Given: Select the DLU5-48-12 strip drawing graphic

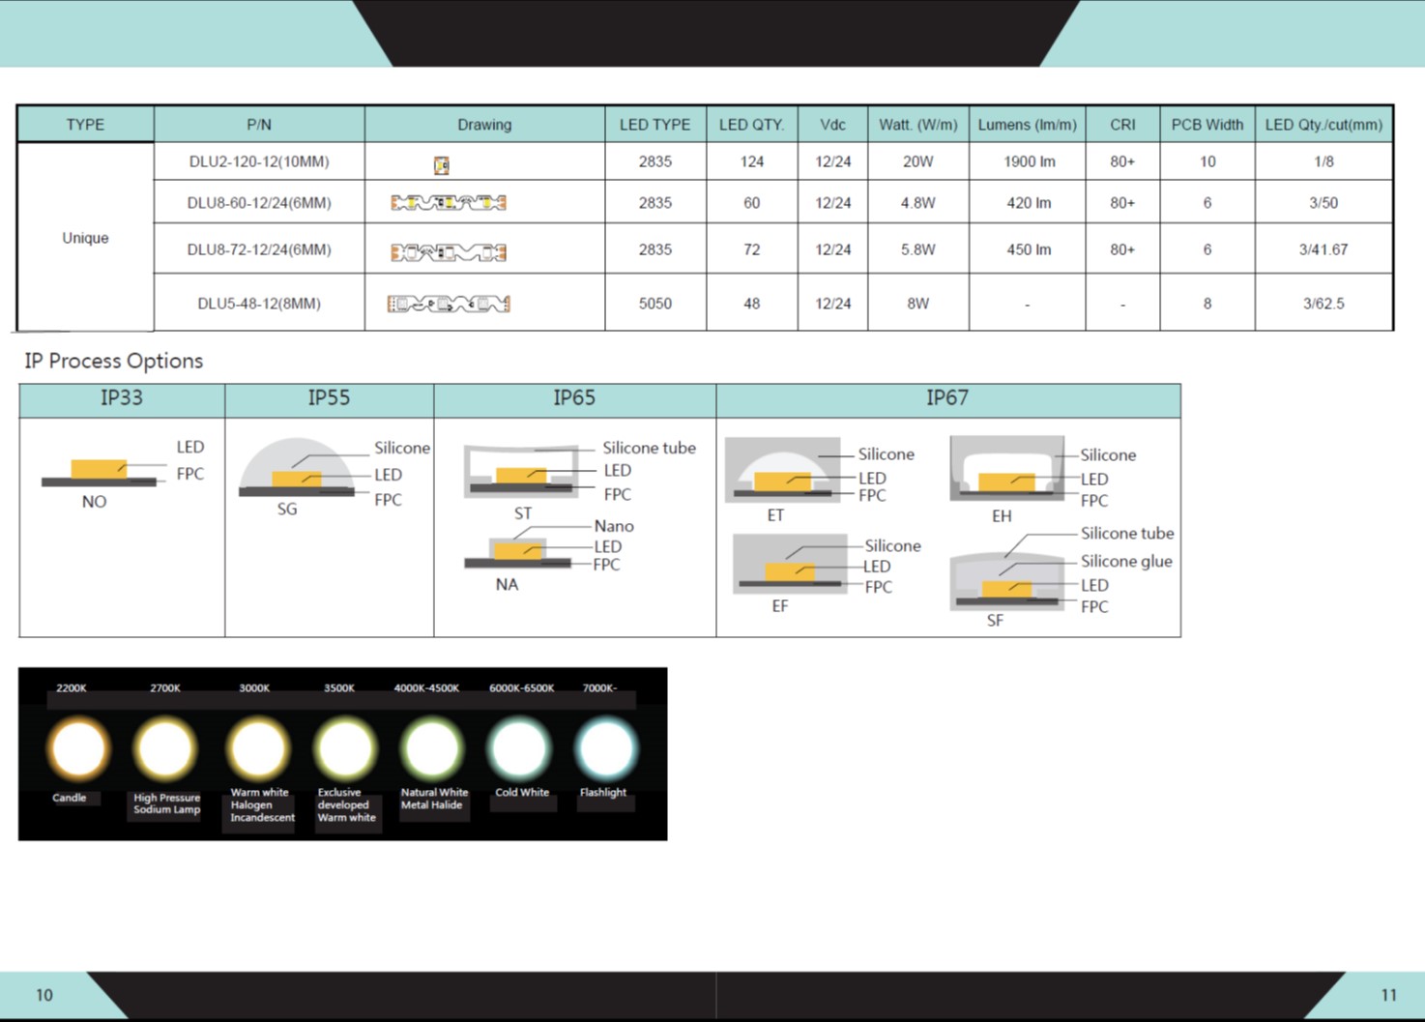Looking at the screenshot, I should point(447,303).
